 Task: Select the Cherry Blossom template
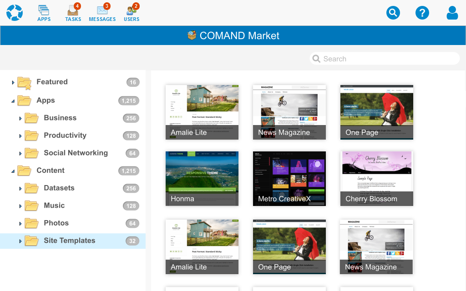pyautogui.click(x=376, y=178)
